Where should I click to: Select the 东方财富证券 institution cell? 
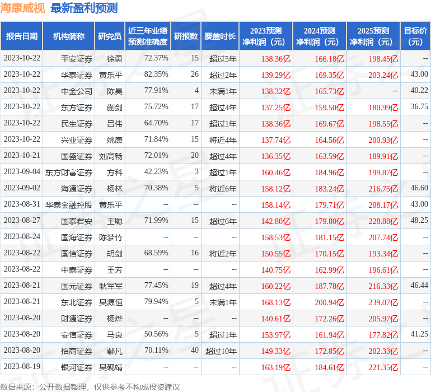[x=69, y=172]
